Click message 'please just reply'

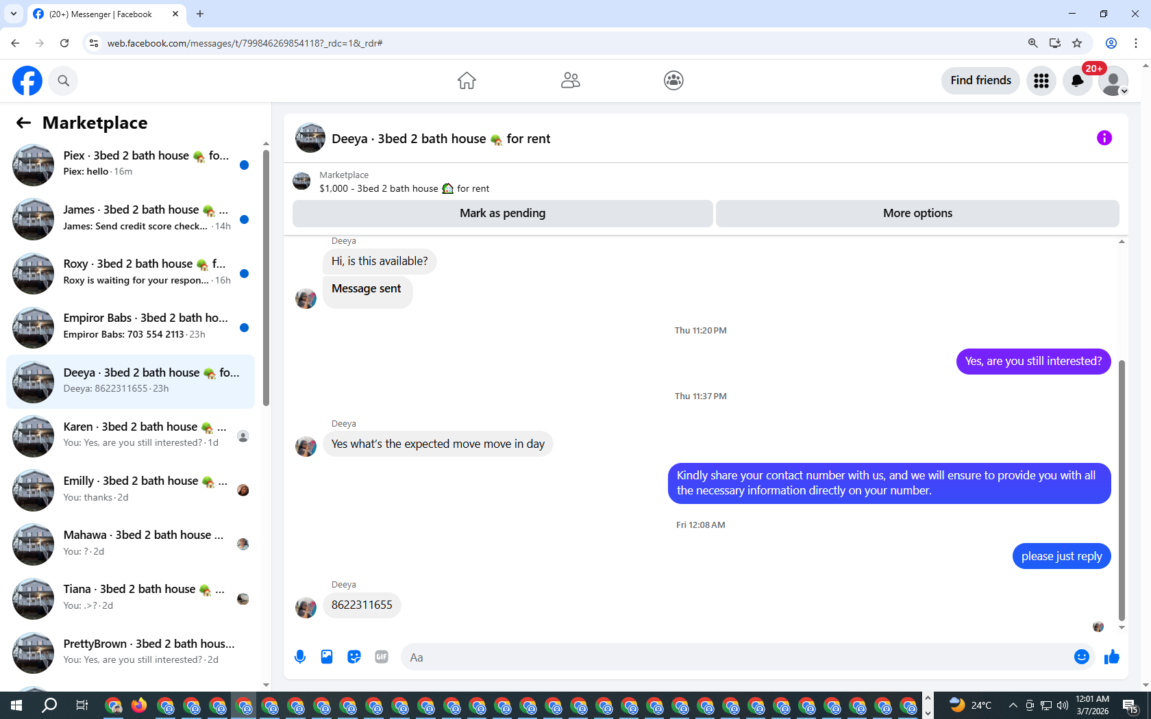point(1061,556)
